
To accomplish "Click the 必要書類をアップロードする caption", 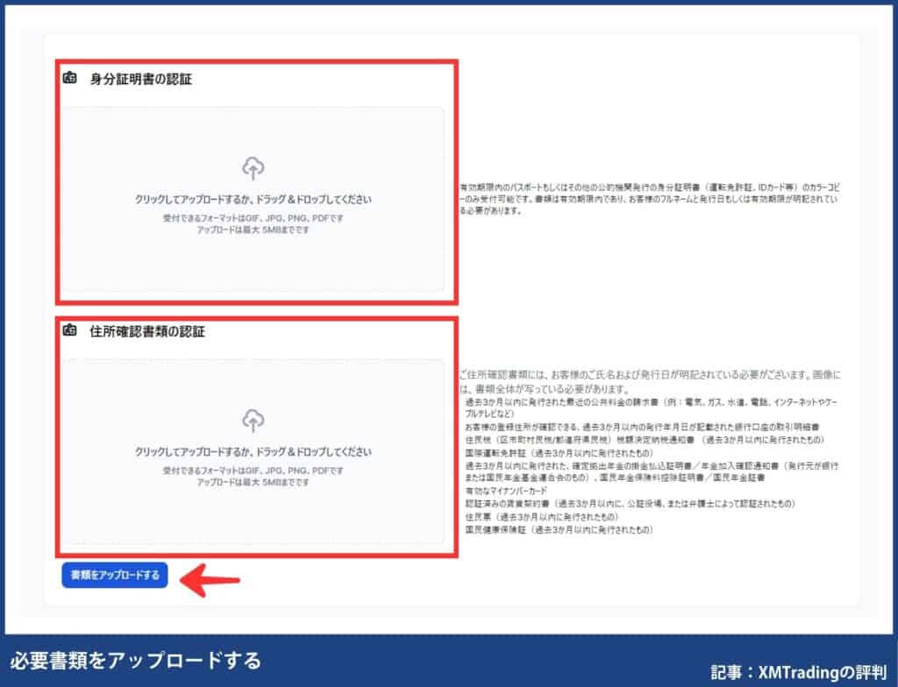I will click(135, 661).
